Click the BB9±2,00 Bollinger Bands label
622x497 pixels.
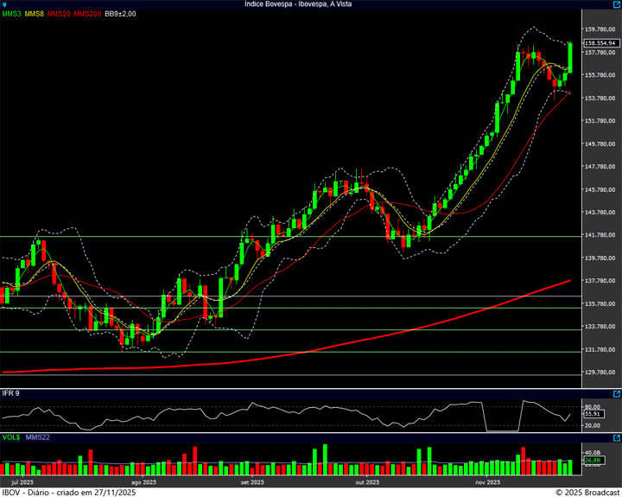pyautogui.click(x=120, y=14)
